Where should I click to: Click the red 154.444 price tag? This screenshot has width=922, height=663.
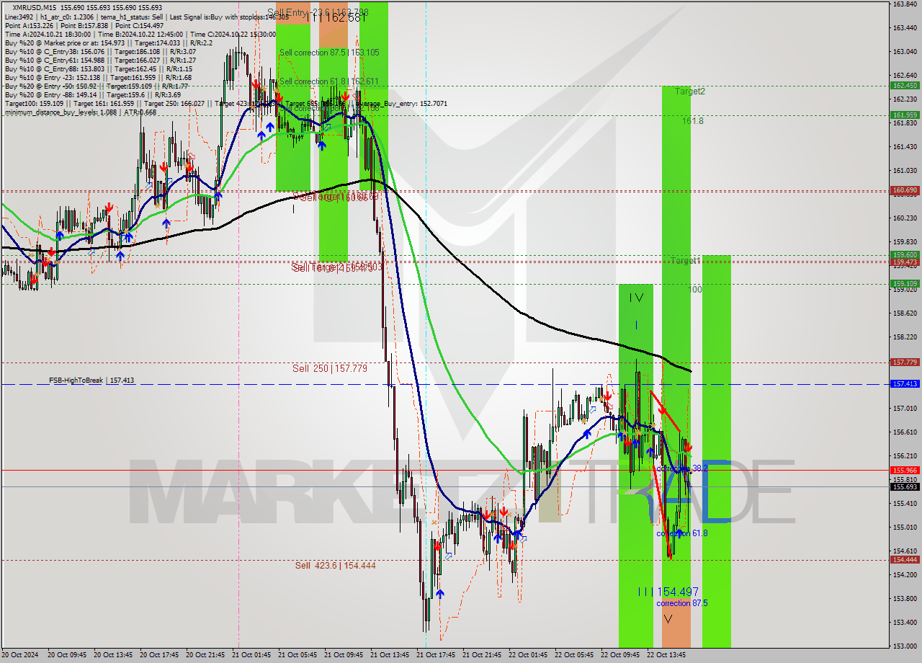tap(905, 560)
